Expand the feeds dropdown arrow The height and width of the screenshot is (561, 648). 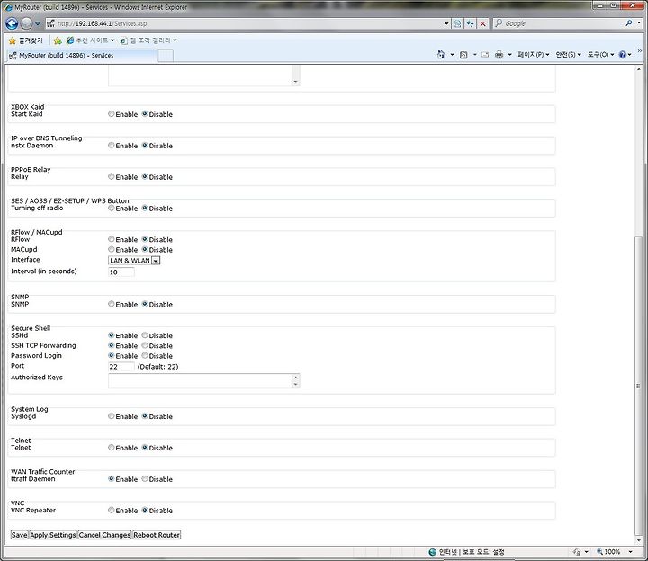pyautogui.click(x=474, y=55)
